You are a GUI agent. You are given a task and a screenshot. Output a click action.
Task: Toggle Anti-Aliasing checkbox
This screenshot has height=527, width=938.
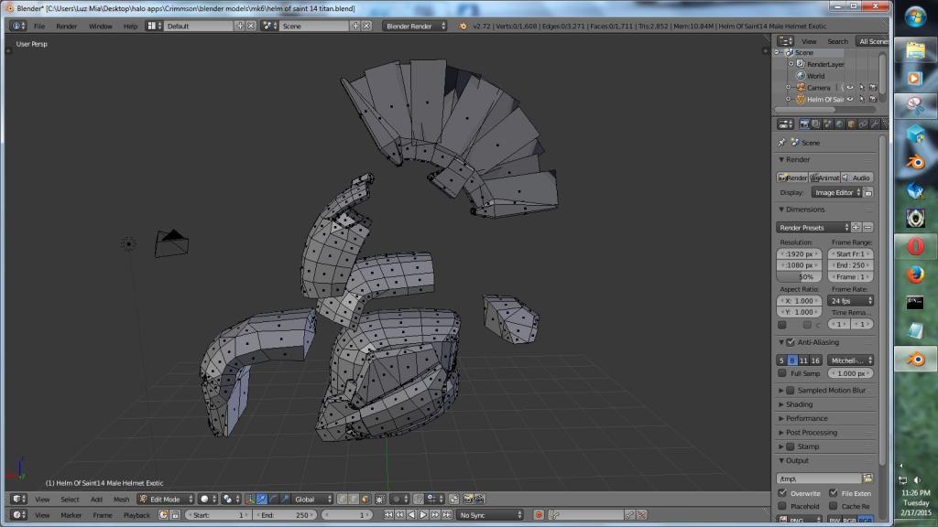[x=791, y=342]
